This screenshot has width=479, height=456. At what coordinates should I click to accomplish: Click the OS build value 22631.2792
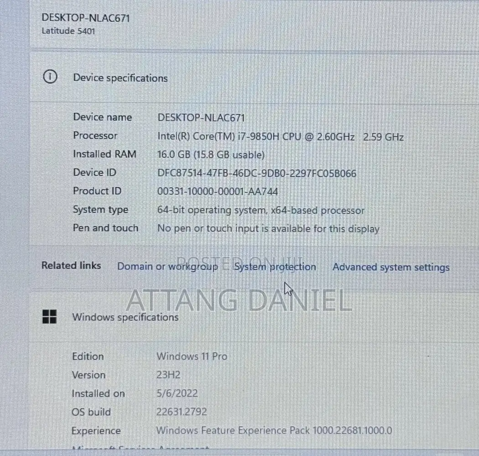182,412
